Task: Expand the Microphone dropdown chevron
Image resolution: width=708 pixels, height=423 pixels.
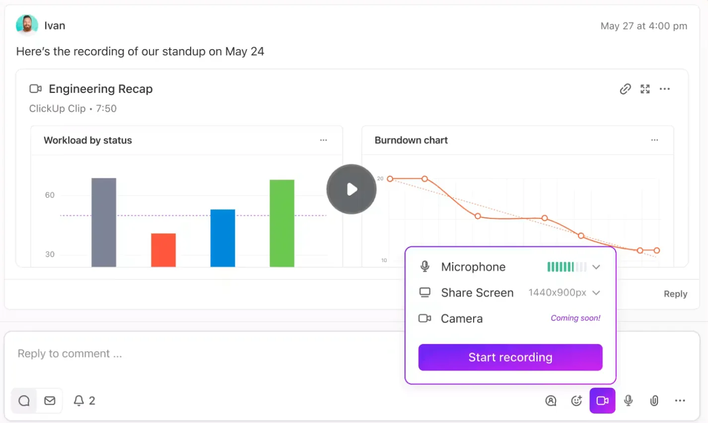Action: coord(596,267)
